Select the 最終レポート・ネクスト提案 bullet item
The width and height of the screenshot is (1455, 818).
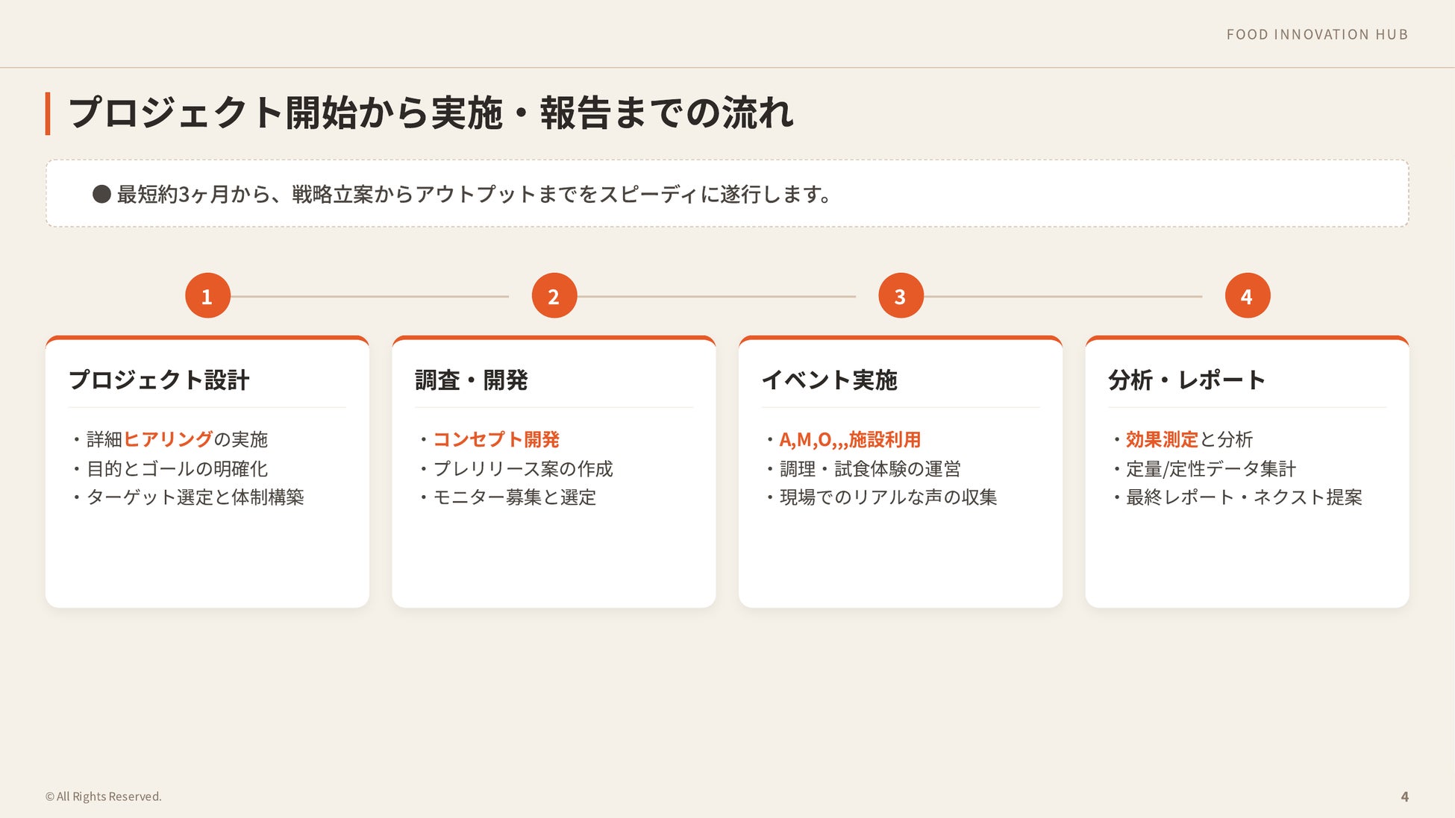tap(1243, 497)
